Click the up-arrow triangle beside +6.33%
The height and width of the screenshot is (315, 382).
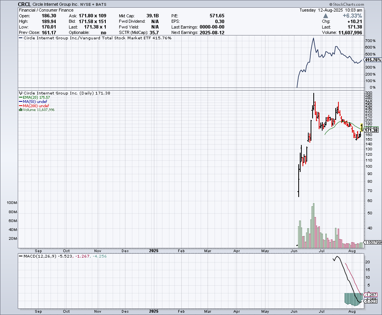(326, 16)
